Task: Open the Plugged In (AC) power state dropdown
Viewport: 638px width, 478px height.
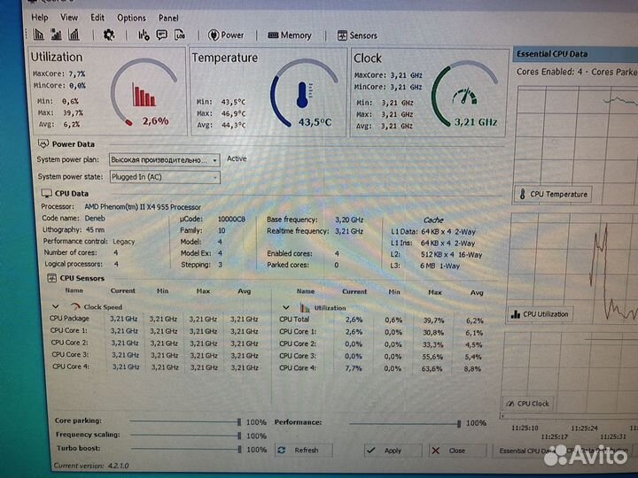Action: click(164, 177)
